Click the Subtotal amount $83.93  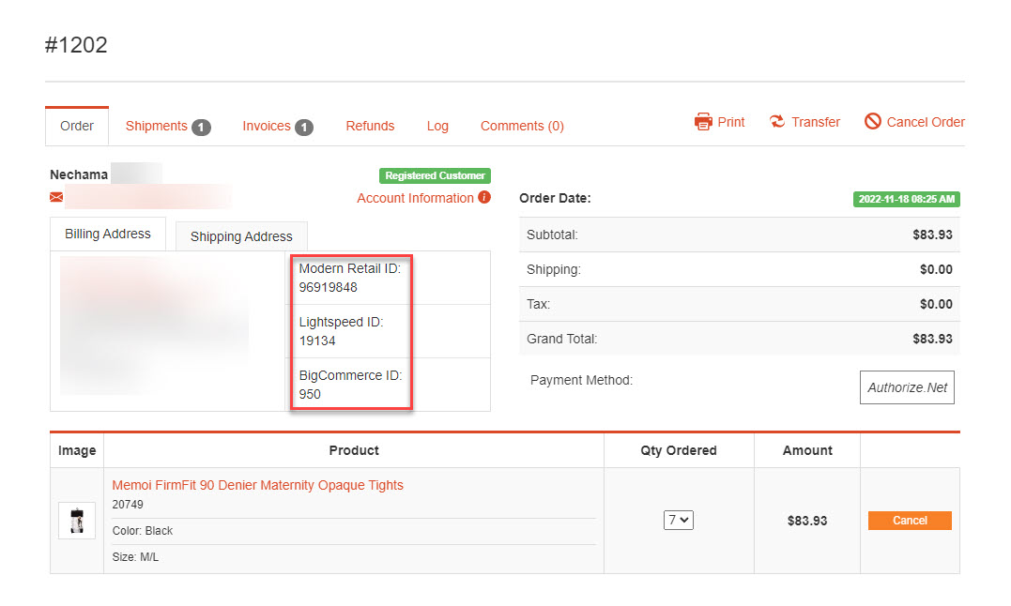(x=932, y=235)
